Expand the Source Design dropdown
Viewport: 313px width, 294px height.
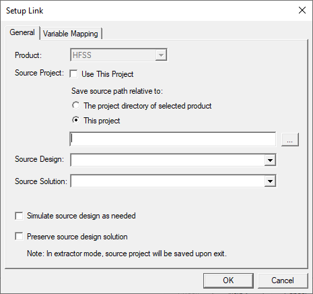coord(270,160)
